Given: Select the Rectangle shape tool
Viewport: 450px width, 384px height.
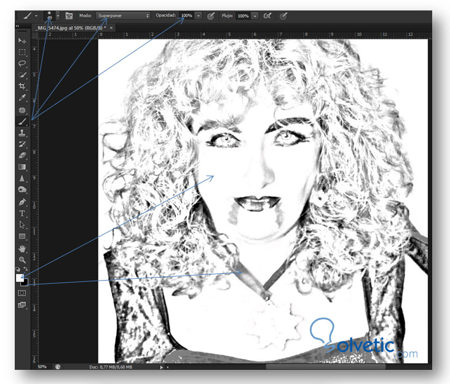Looking at the screenshot, I should point(22,236).
